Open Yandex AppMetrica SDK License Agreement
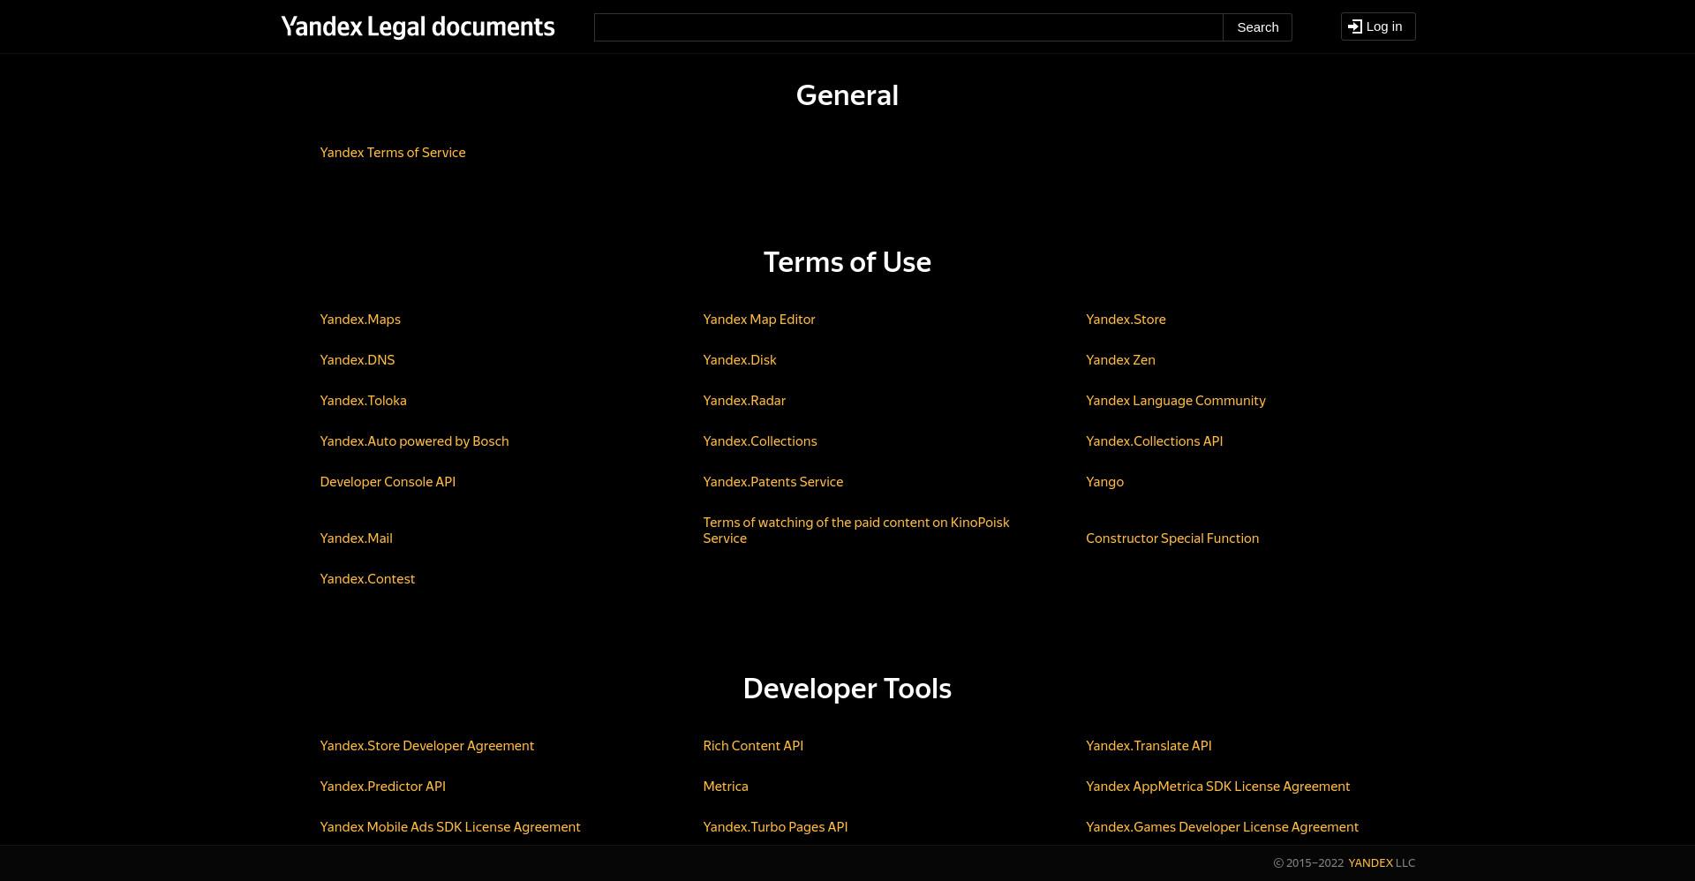 (1218, 787)
